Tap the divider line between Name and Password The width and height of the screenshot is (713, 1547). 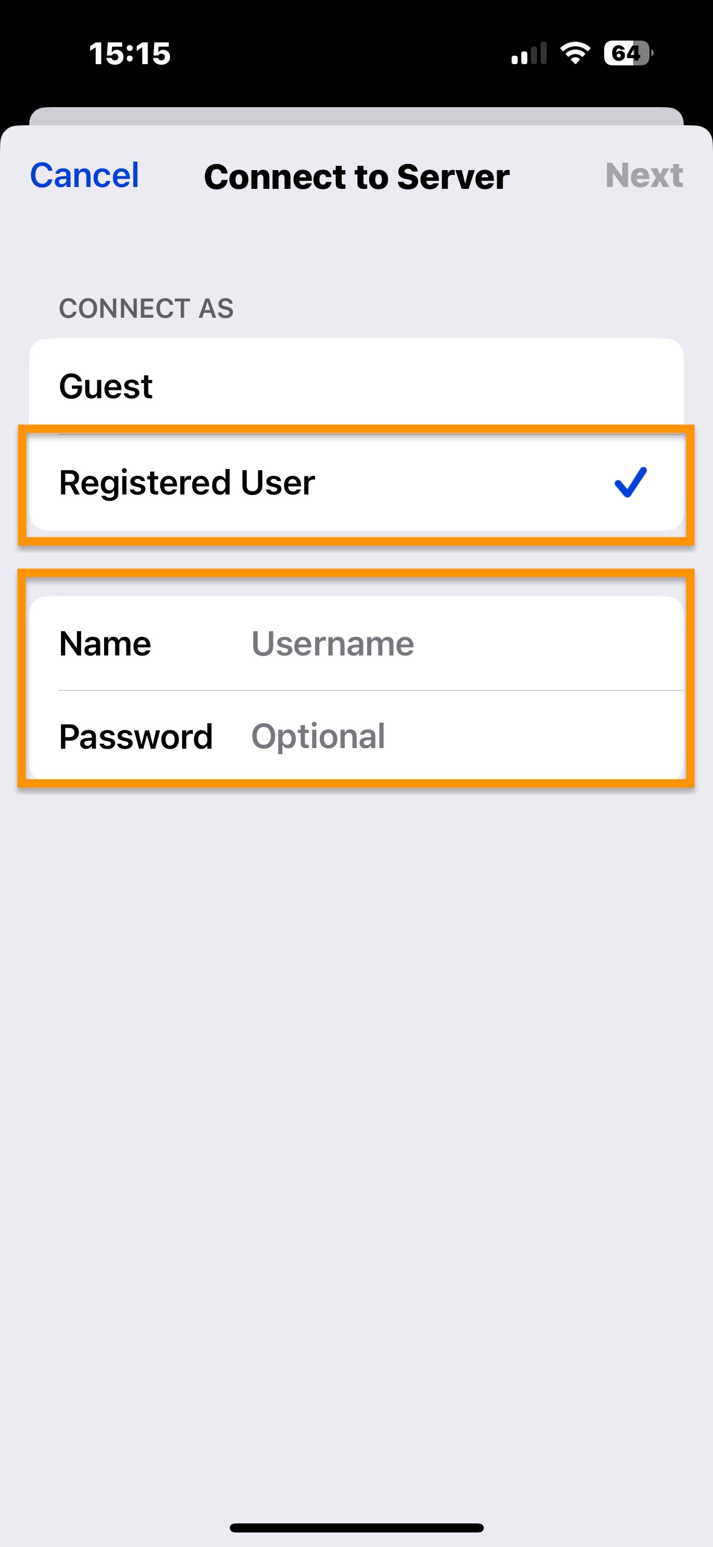coord(371,690)
